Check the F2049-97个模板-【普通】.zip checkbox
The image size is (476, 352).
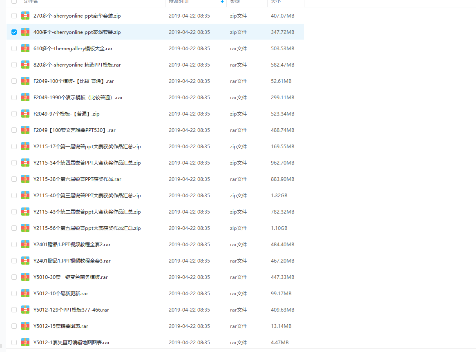pyautogui.click(x=14, y=114)
